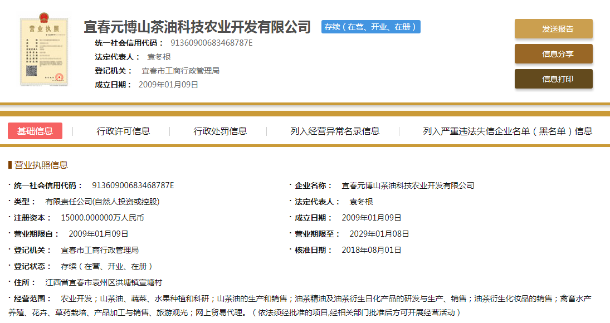Viewport: 610px width, 323px height.
Task: Click the 发送报告 button
Action: pos(553,29)
